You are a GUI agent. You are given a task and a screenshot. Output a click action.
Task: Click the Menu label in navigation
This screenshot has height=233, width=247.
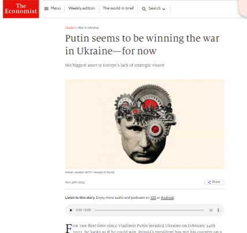pyautogui.click(x=55, y=8)
